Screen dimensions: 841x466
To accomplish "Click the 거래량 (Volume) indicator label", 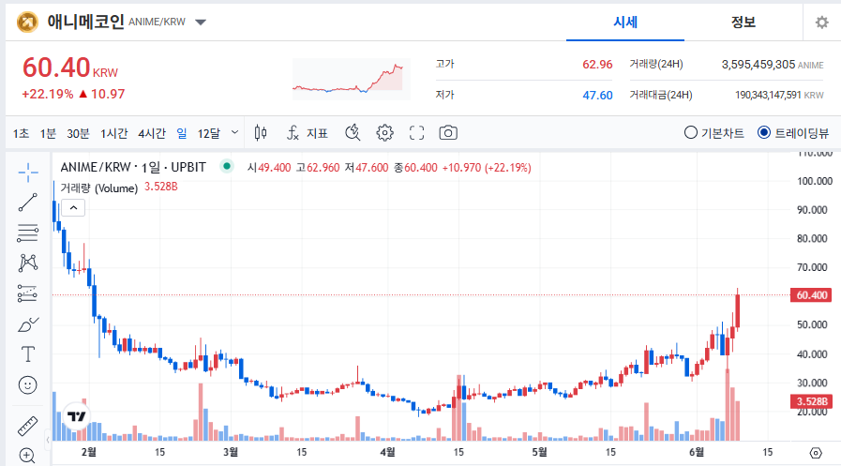I will [98, 188].
